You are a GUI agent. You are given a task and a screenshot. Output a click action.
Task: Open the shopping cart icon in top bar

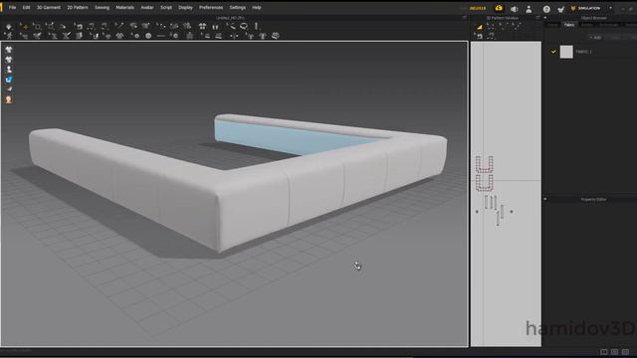tap(561, 9)
